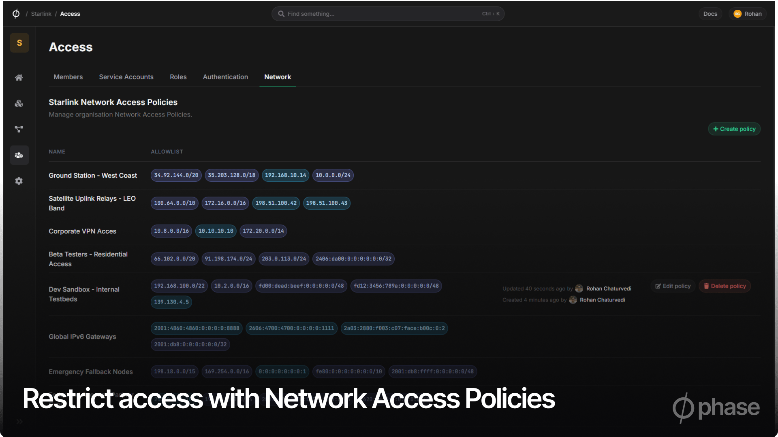Select the 'Dev Sandbox - Internal Testbeds' policy name
The height and width of the screenshot is (437, 778).
pyautogui.click(x=84, y=295)
